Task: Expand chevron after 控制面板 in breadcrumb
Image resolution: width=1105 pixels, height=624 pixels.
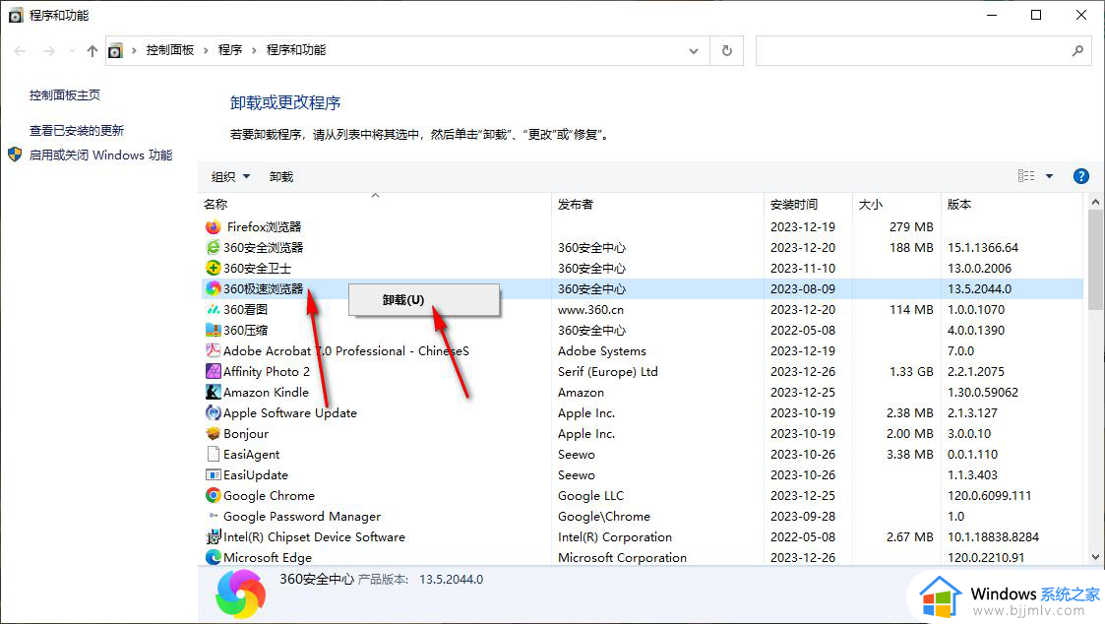Action: coord(206,51)
